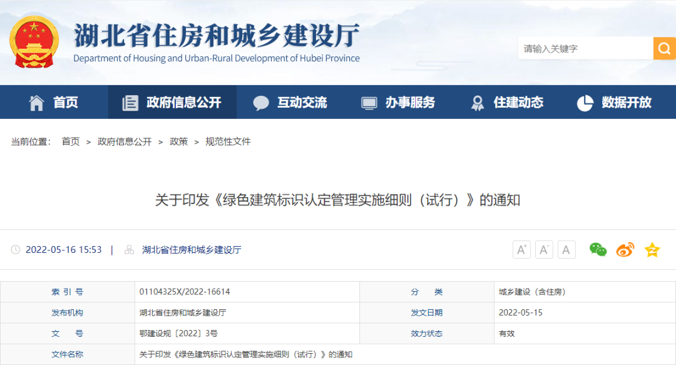The width and height of the screenshot is (676, 365).
Task: Open the 办事服务 navigation menu
Action: 399,103
